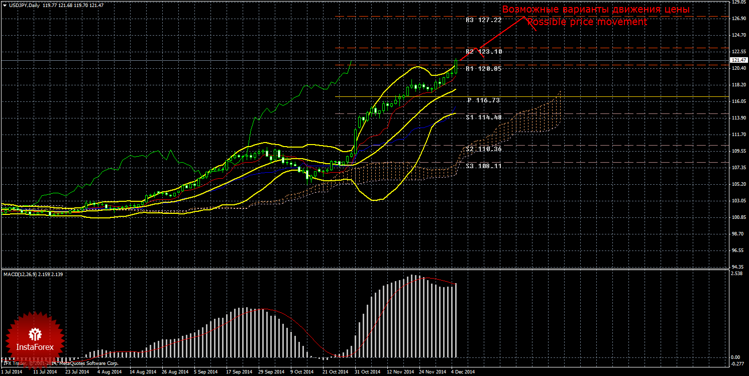Click the dropdown triangle beside USDJPY,Daily
This screenshot has width=749, height=376.
click(x=5, y=6)
